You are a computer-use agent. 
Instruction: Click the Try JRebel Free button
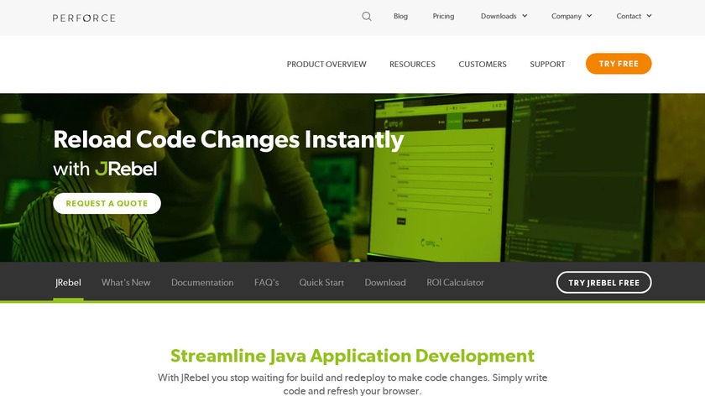coord(603,283)
